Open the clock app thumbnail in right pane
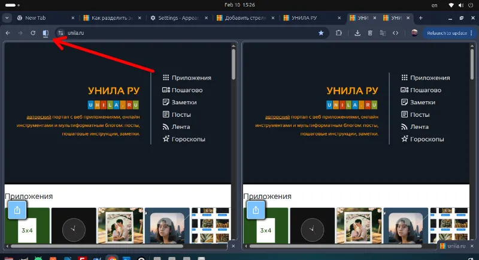This screenshot has height=260, width=479. coord(312,226)
